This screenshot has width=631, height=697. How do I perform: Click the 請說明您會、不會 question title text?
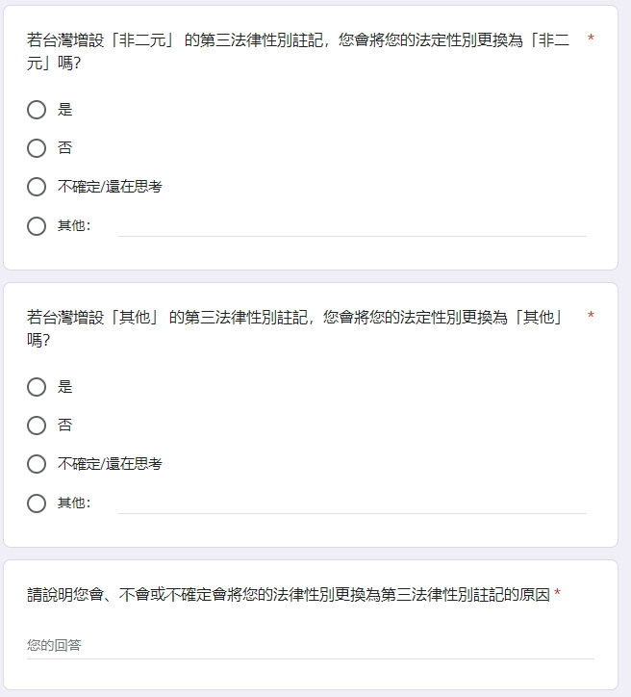point(289,594)
